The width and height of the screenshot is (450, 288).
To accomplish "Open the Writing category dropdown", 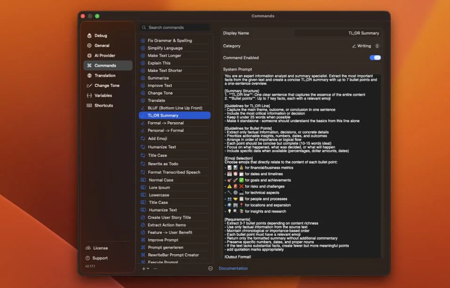I will coord(366,46).
